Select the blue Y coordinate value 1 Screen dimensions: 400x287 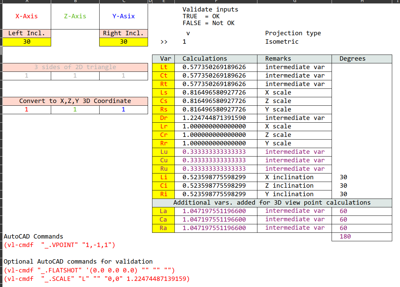click(x=124, y=110)
